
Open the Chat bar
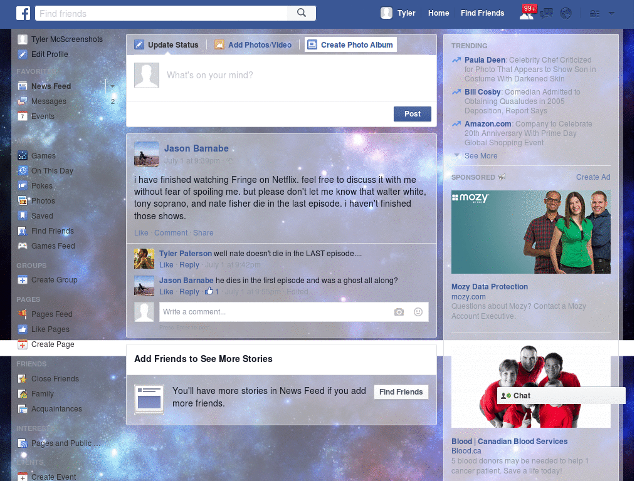(561, 396)
